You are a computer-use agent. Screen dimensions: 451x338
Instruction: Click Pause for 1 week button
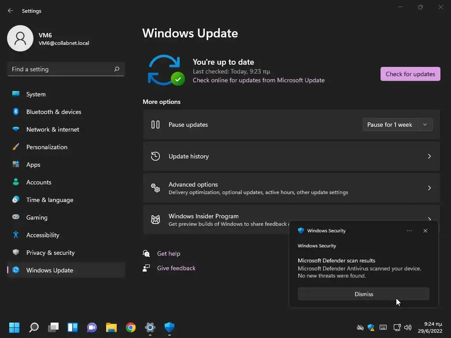click(389, 125)
